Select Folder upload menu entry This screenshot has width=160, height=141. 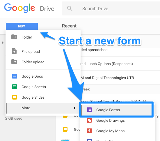click(43, 62)
